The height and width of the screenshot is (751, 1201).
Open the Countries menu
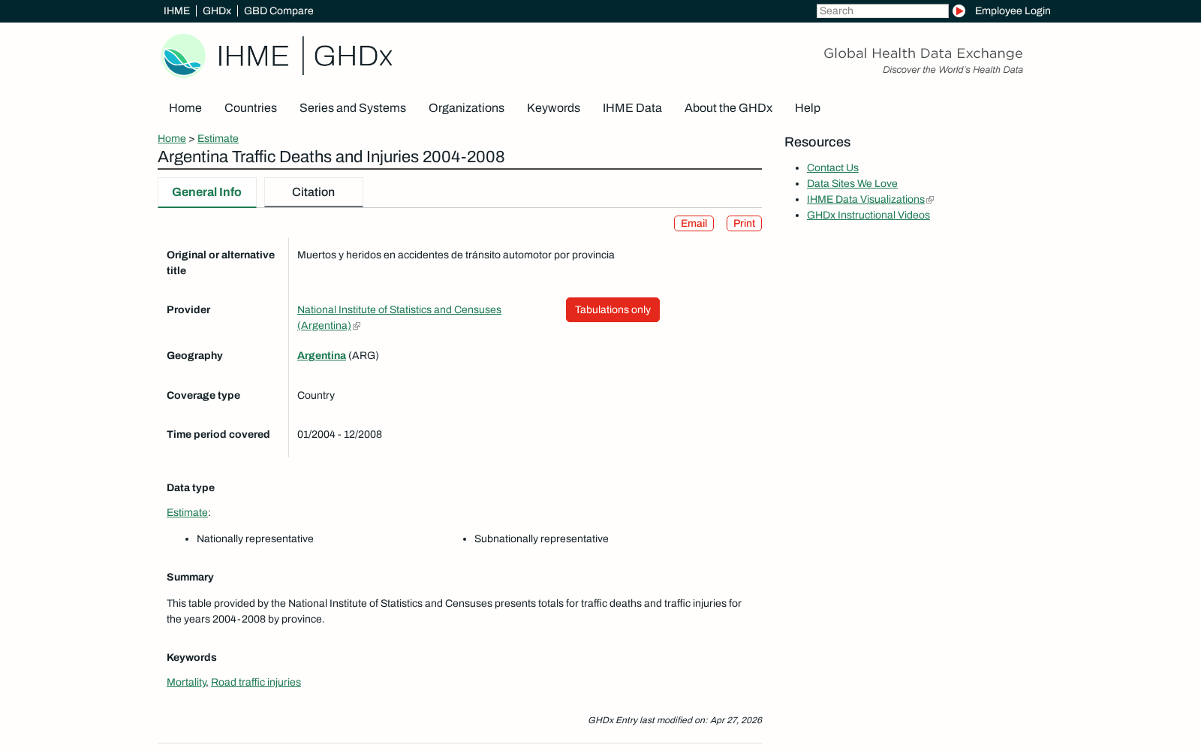251,108
